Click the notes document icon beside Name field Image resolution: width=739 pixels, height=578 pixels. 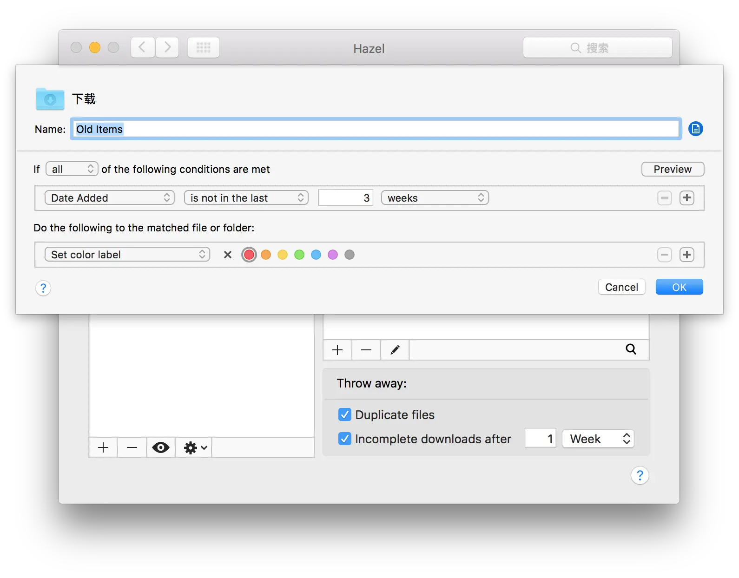[695, 129]
